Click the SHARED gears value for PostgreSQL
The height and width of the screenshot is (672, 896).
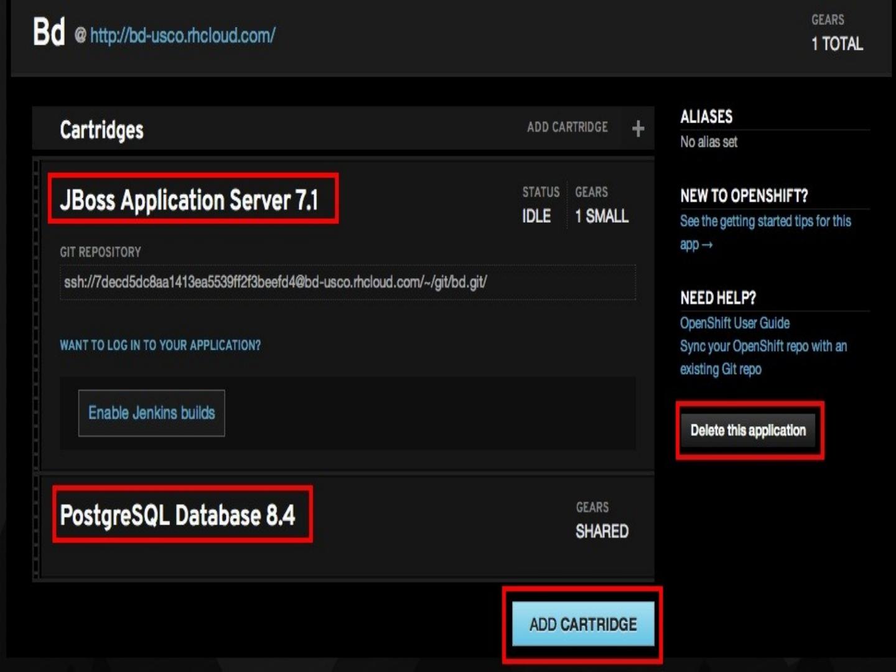click(601, 531)
